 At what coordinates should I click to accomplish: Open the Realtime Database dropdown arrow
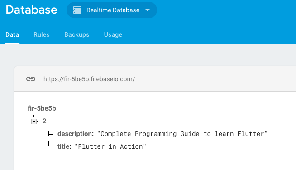[x=148, y=10]
